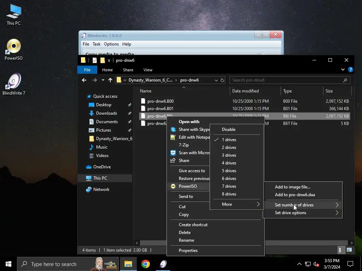362x271 pixels.
Task: Click the breadcrumb overflow chevrons in address bar
Action: (125, 80)
